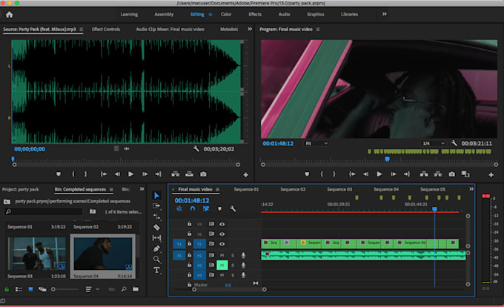Toggle insert sequences as nests option
Image resolution: width=504 pixels, height=307 pixels.
[x=179, y=208]
